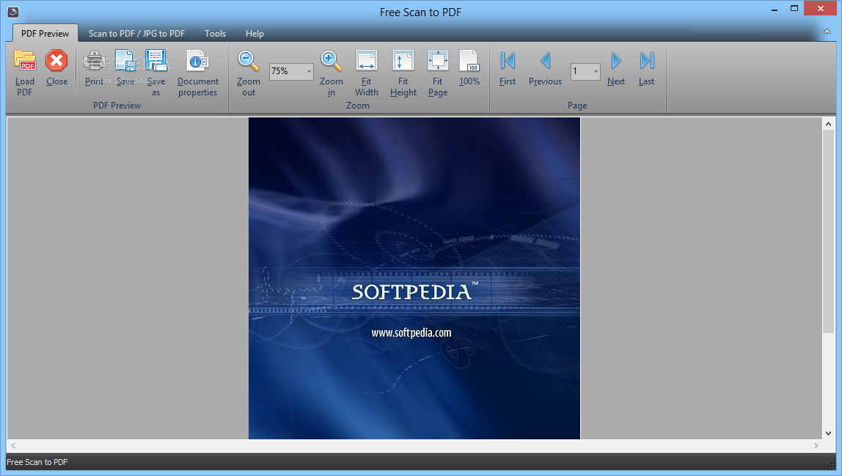Viewport: 842px width, 476px height.
Task: Fit page to Height
Action: click(403, 73)
